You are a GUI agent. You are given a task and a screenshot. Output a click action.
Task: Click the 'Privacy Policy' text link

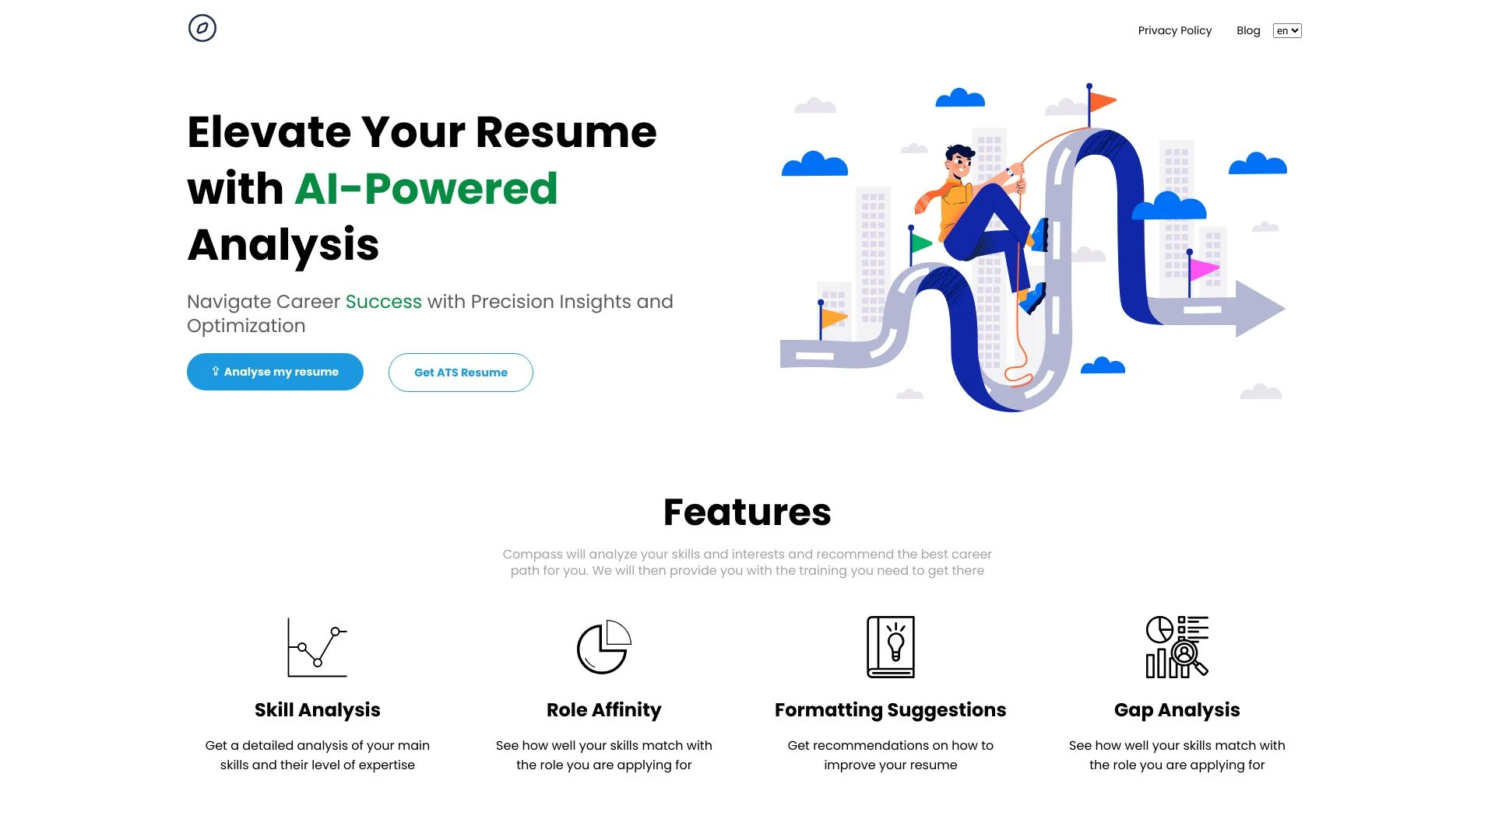click(x=1175, y=30)
